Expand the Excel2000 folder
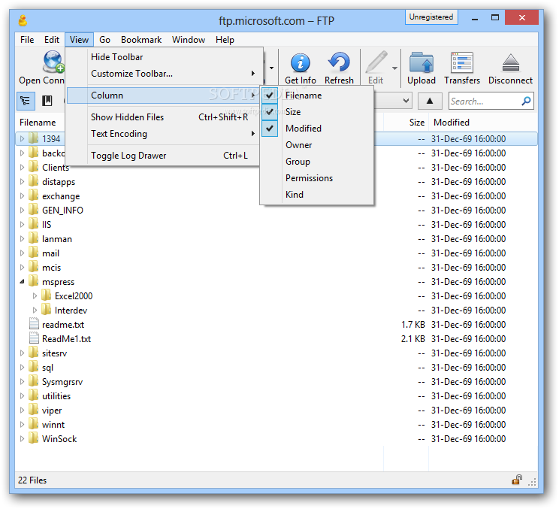The image size is (559, 509). click(35, 295)
